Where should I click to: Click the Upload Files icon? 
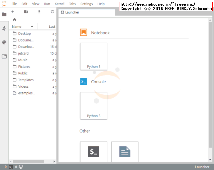[39, 12]
